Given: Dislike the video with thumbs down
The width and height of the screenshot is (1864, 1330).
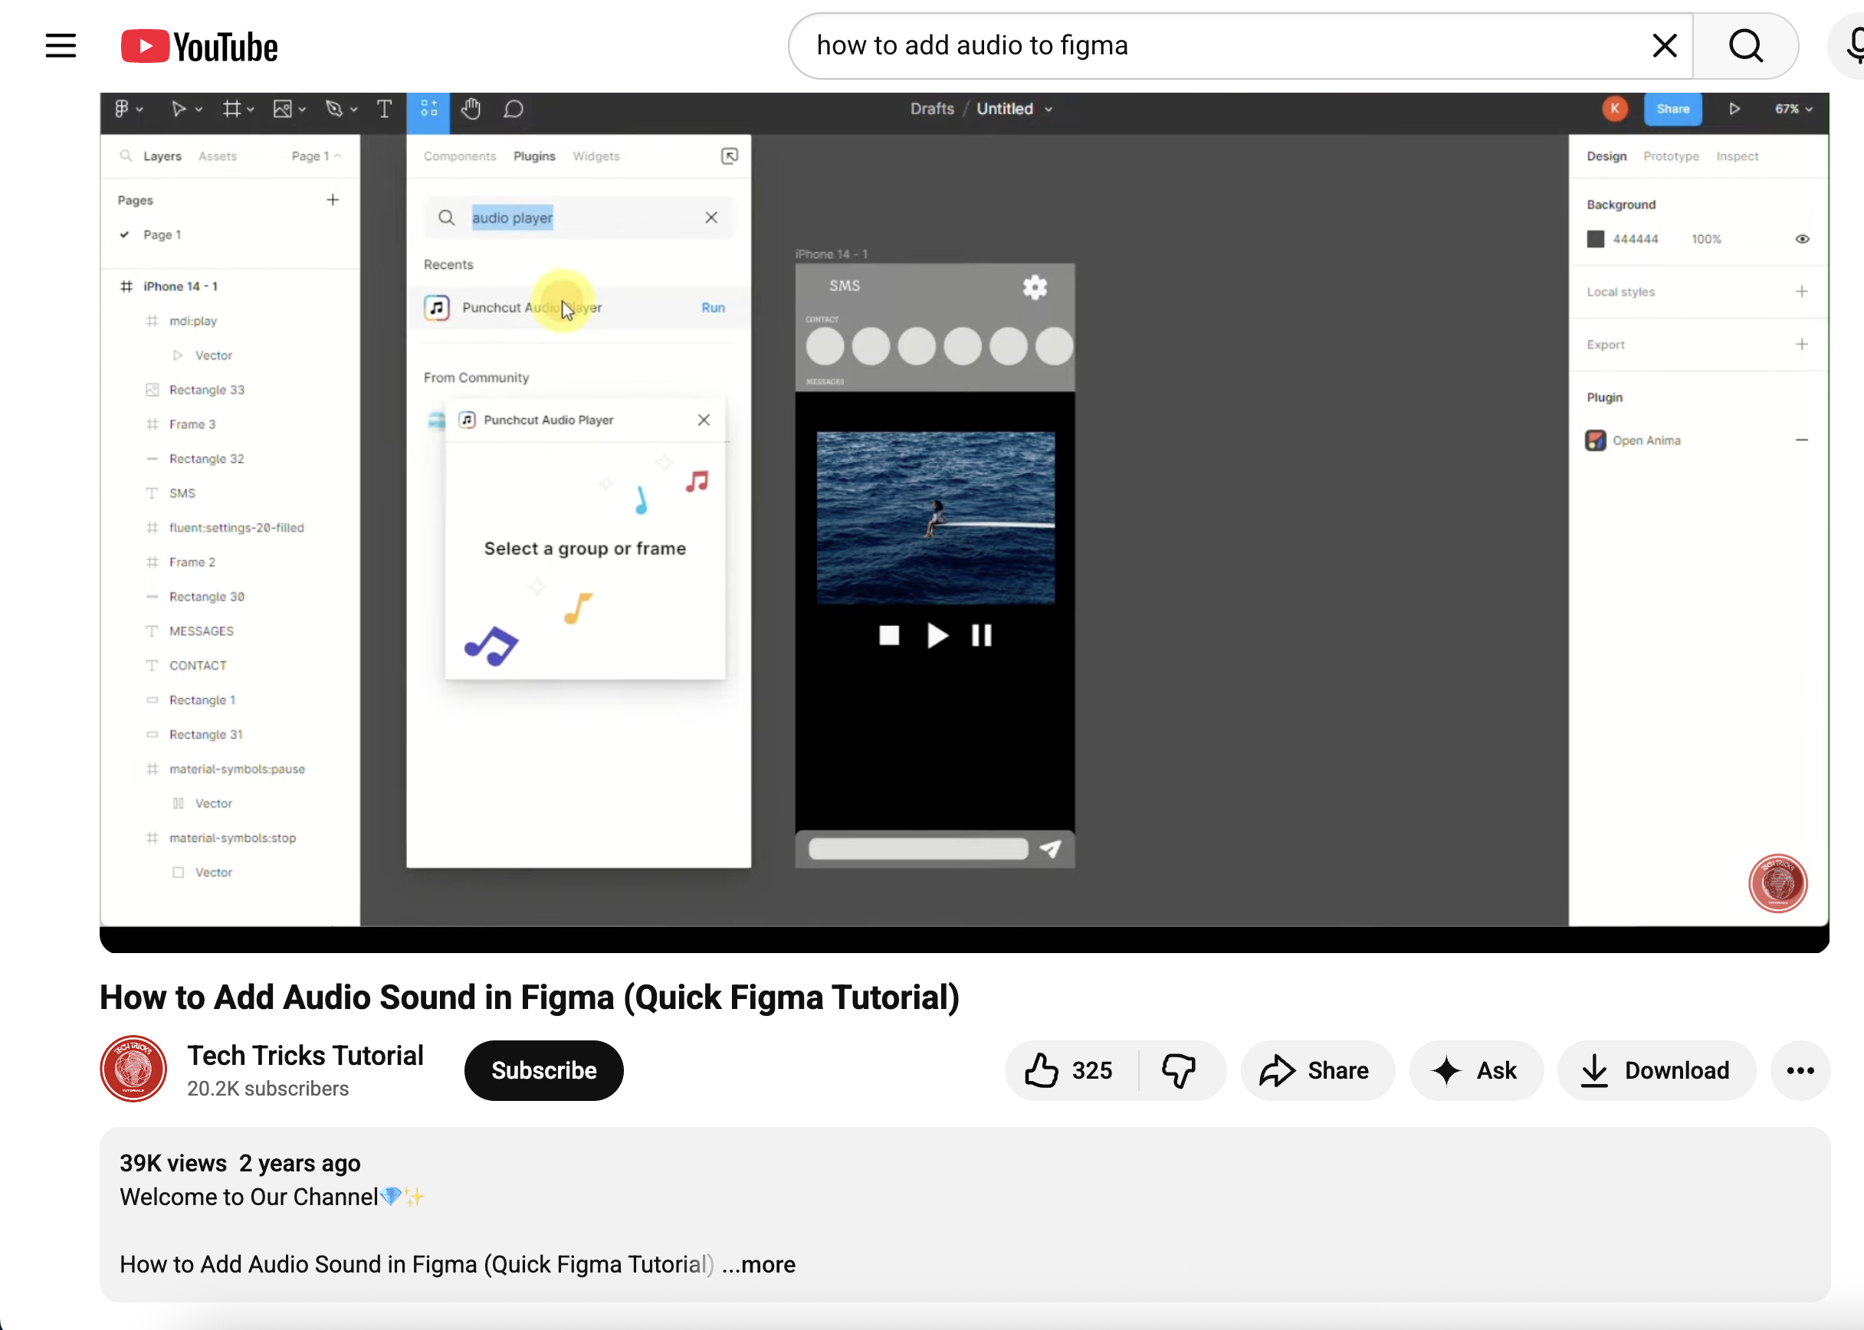Looking at the screenshot, I should coord(1179,1070).
